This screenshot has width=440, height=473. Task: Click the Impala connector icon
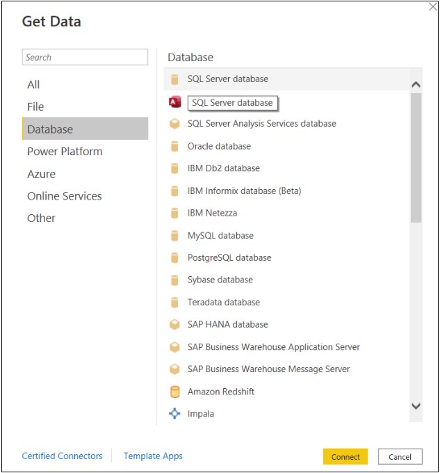[x=174, y=414]
